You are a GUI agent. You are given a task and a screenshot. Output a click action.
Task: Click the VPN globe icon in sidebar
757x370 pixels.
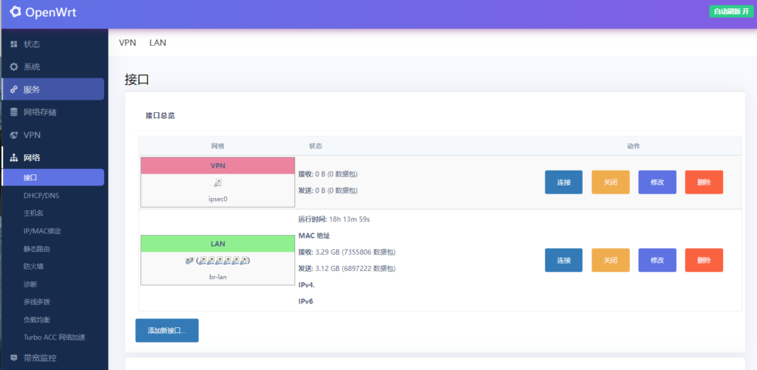(13, 135)
